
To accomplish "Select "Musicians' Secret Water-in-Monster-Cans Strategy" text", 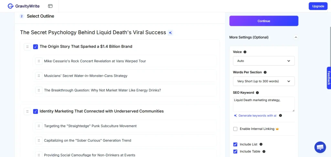I will click(x=86, y=76).
